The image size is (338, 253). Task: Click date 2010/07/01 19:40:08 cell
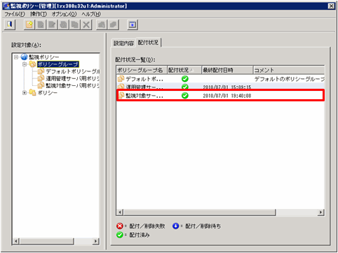(x=227, y=96)
